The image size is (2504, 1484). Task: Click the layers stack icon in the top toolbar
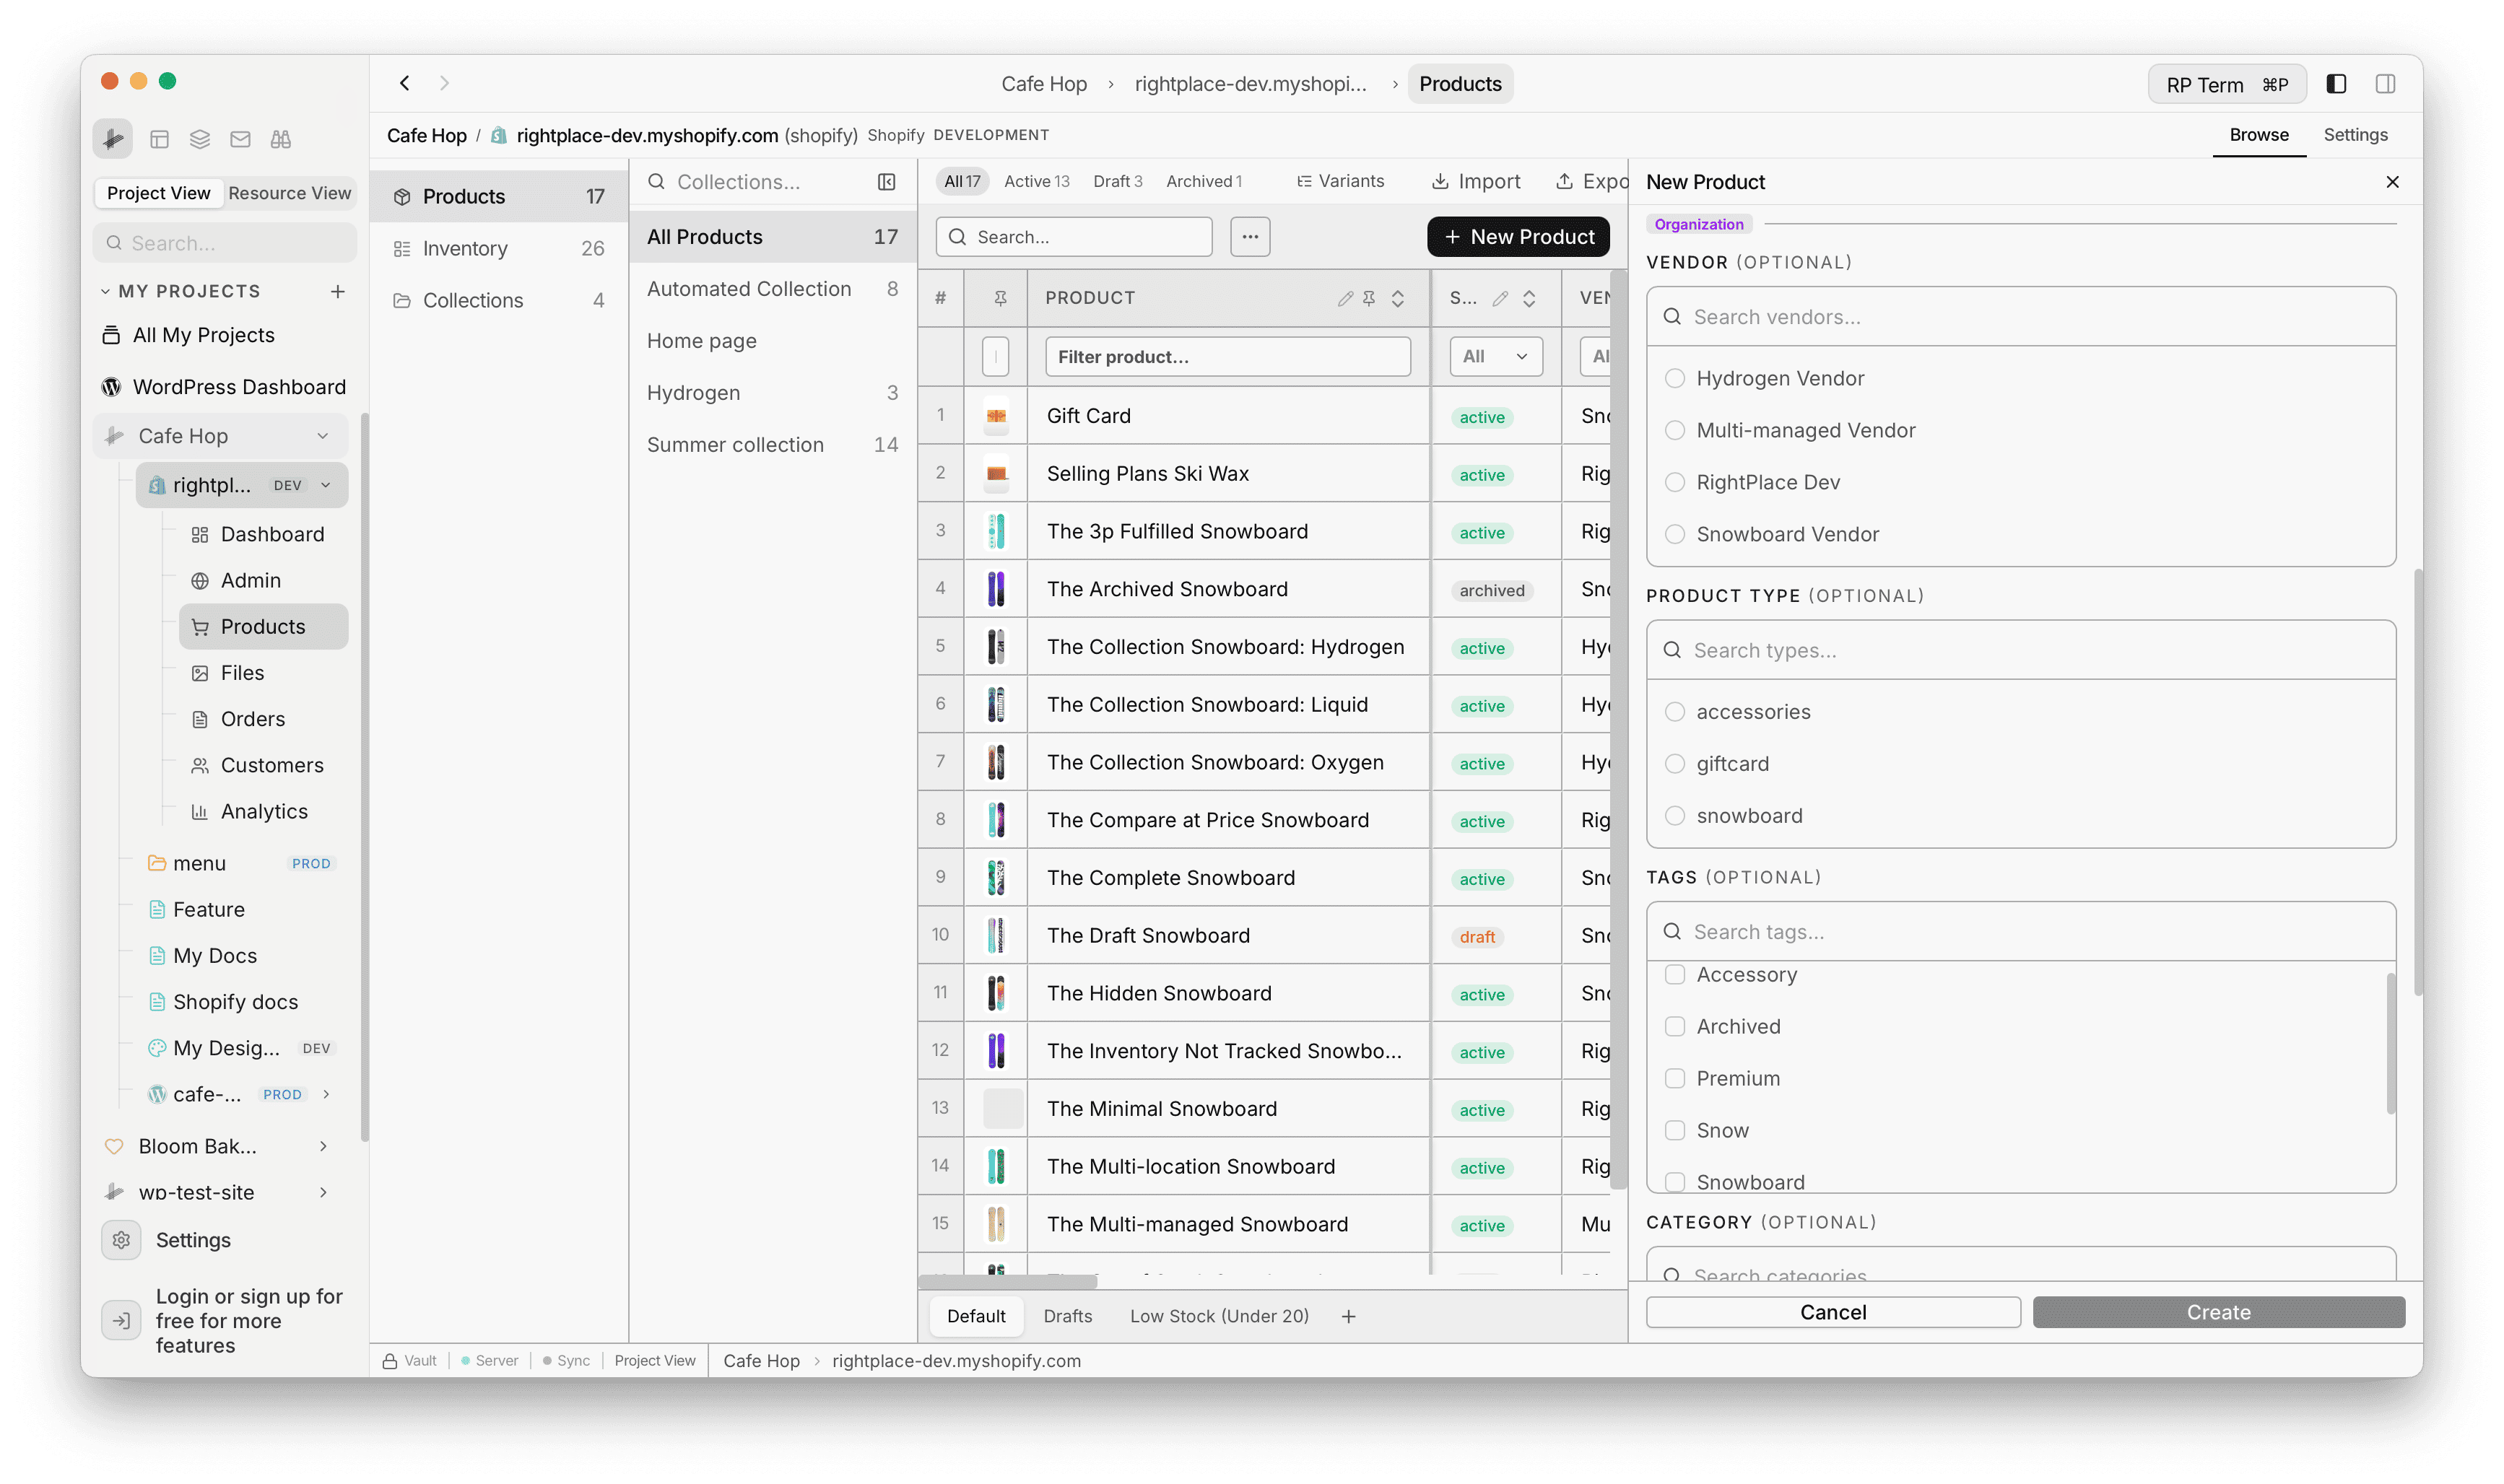pyautogui.click(x=199, y=139)
